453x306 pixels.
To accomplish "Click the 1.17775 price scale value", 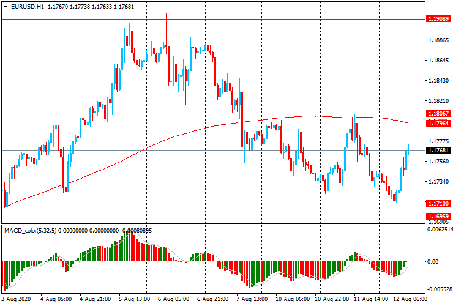I will click(438, 141).
